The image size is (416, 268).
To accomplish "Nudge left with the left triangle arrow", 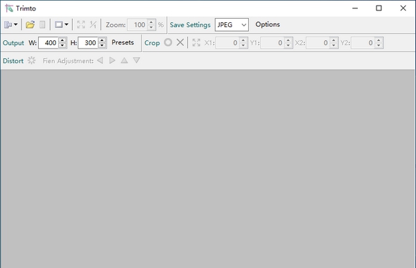I will click(x=100, y=60).
